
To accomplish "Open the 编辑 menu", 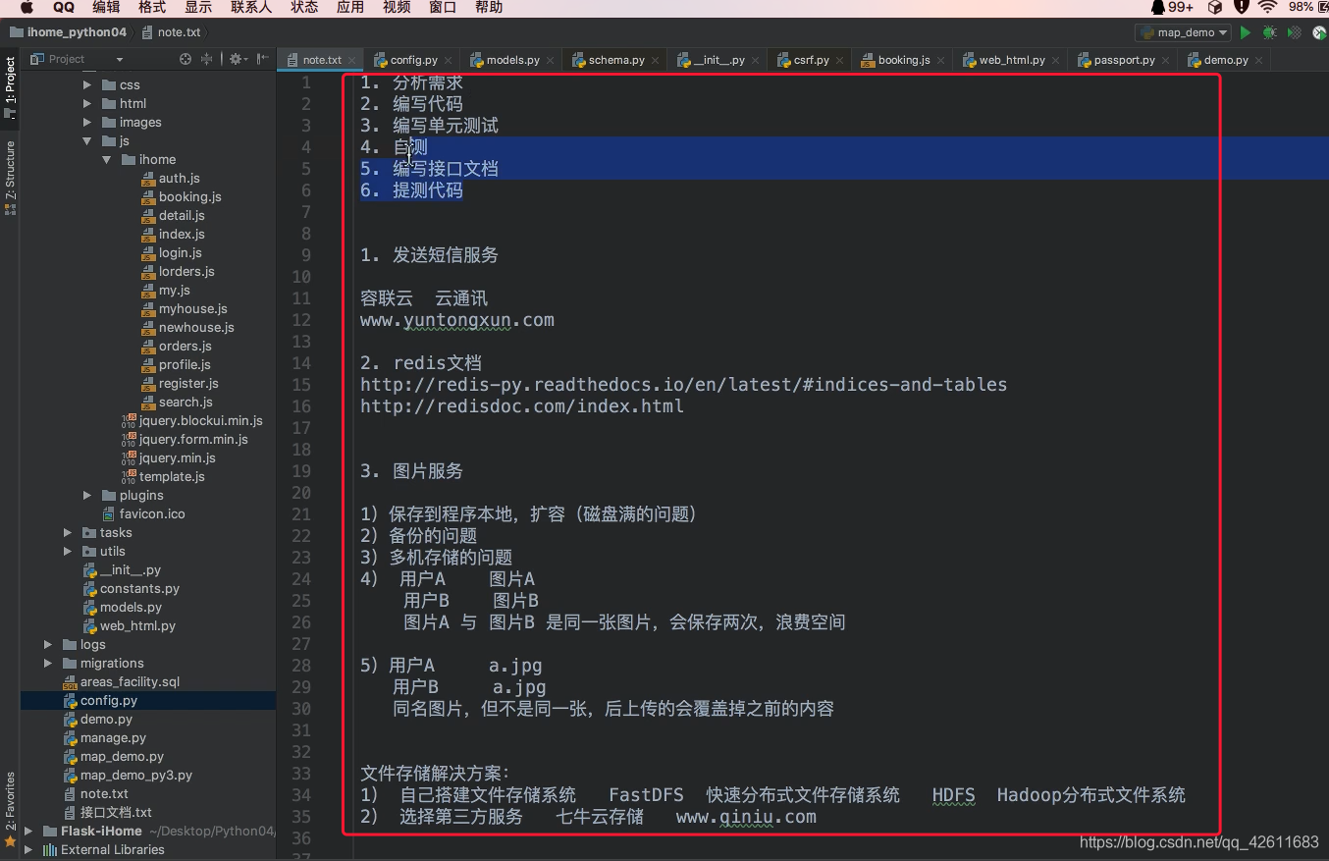I will (x=106, y=7).
